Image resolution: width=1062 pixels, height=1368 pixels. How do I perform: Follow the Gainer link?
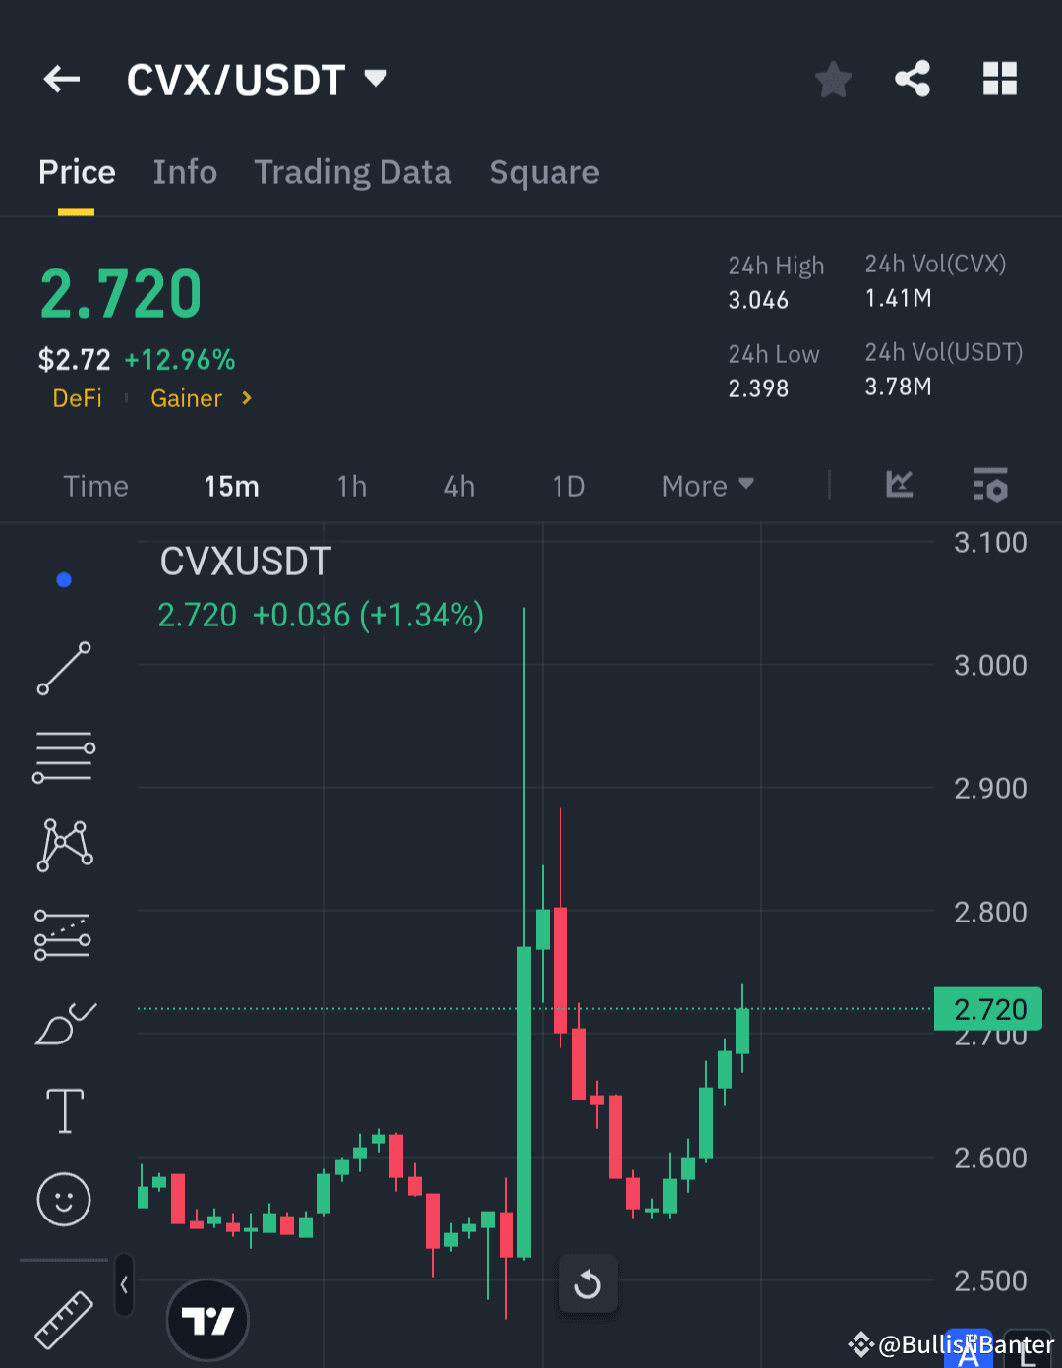[186, 398]
